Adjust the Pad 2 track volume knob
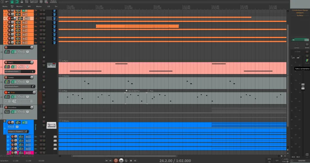This screenshot has width=310, height=163. [x=32, y=62]
